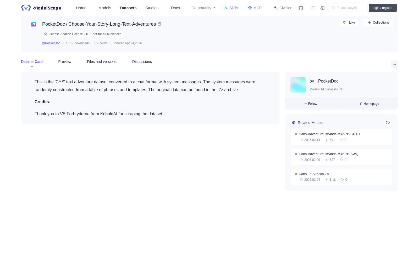Click the Civision sparkle icon
The image size is (419, 262).
pos(275,8)
